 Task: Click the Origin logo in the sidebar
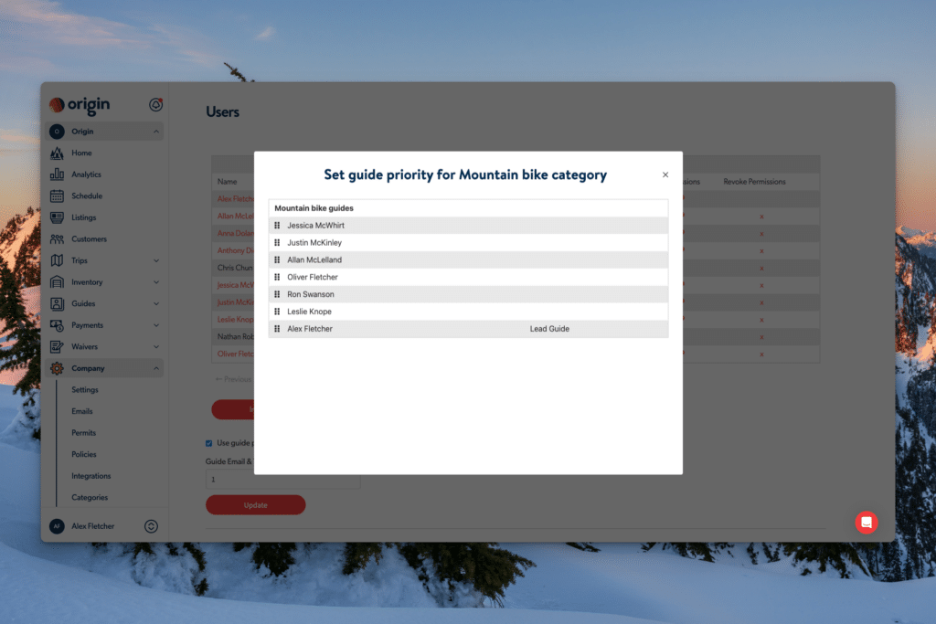tap(80, 104)
